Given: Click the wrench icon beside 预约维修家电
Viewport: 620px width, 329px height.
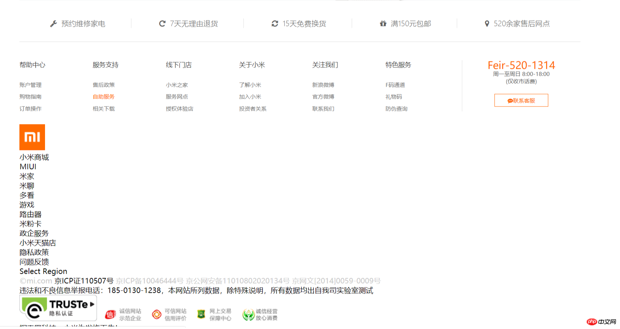Looking at the screenshot, I should pyautogui.click(x=53, y=24).
